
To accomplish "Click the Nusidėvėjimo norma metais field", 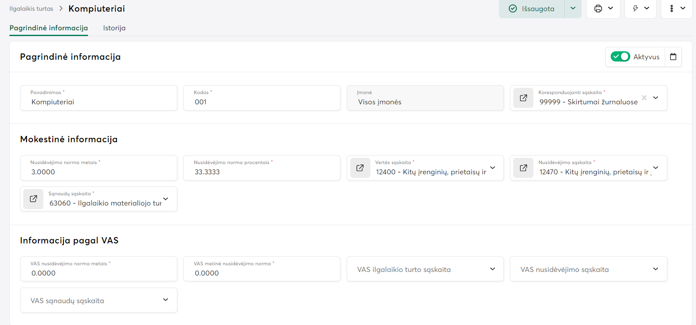I will coord(99,172).
